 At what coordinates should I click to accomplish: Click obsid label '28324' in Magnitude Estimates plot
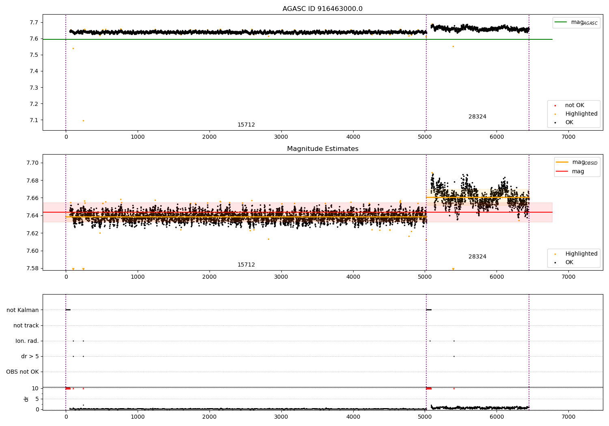pos(477,257)
